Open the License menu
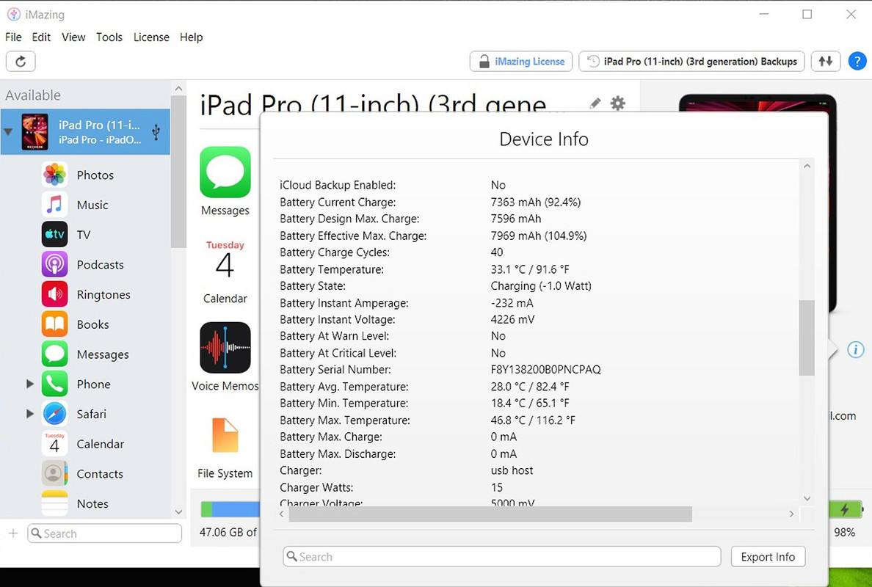The height and width of the screenshot is (587, 872). coord(151,37)
